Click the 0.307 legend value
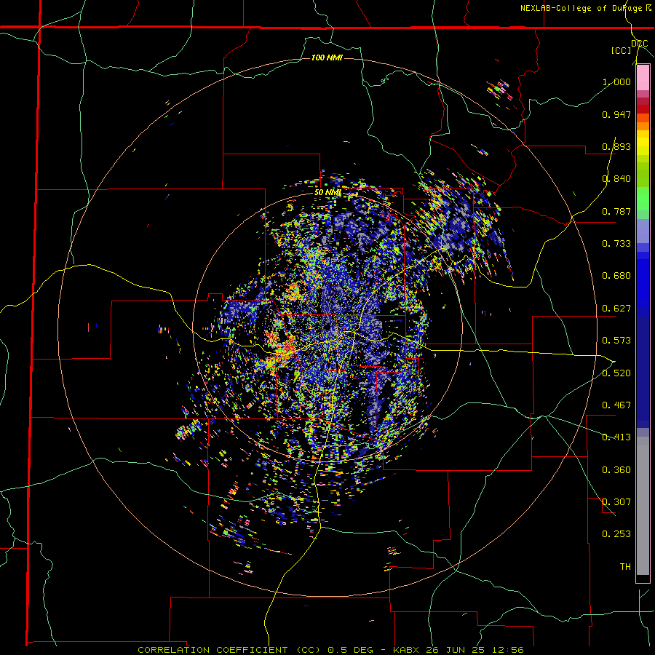 (616, 502)
